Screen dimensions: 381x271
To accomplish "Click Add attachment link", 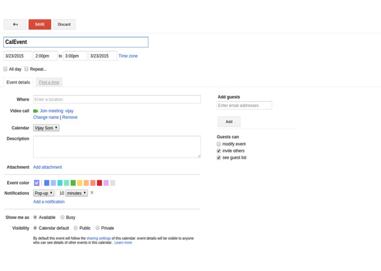I will pyautogui.click(x=48, y=167).
